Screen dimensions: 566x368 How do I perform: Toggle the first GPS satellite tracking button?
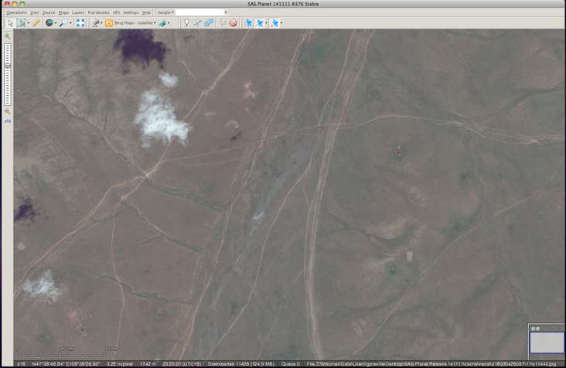(248, 23)
